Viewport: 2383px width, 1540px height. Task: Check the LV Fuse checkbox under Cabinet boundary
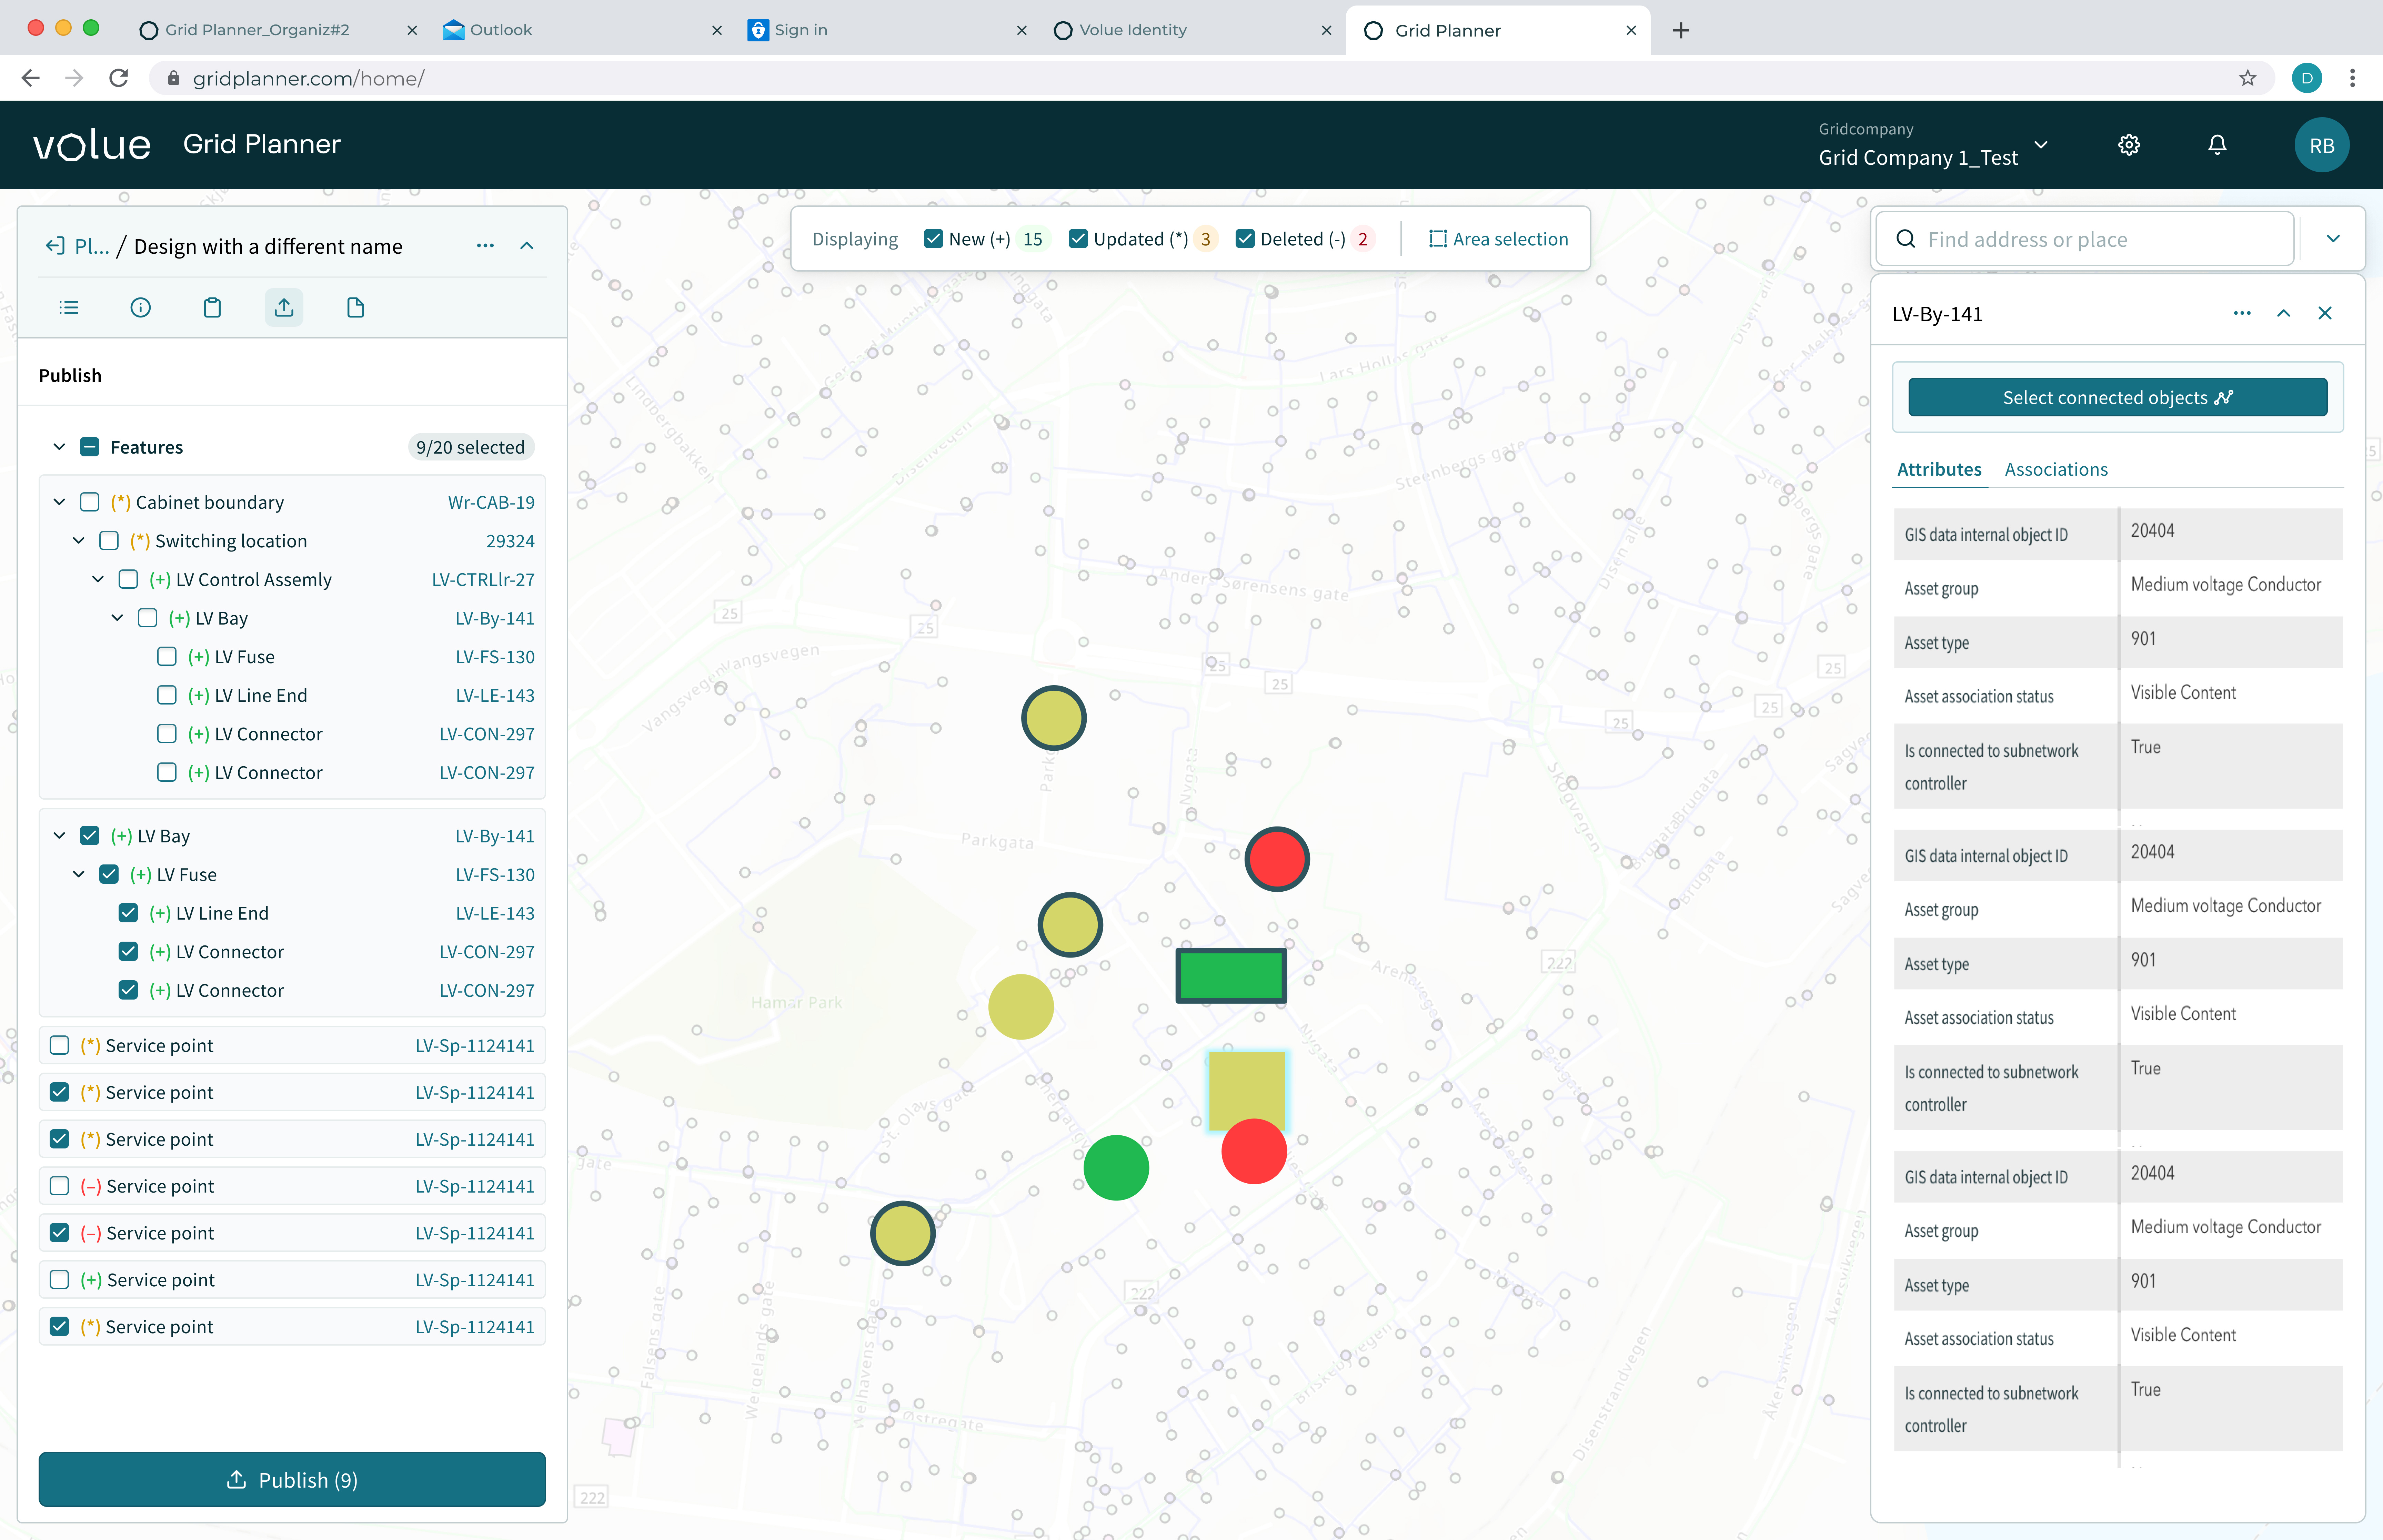coord(167,657)
